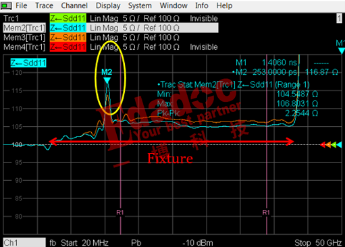Click the 80 y-axis label
The image size is (345, 247).
(x=18, y=217)
